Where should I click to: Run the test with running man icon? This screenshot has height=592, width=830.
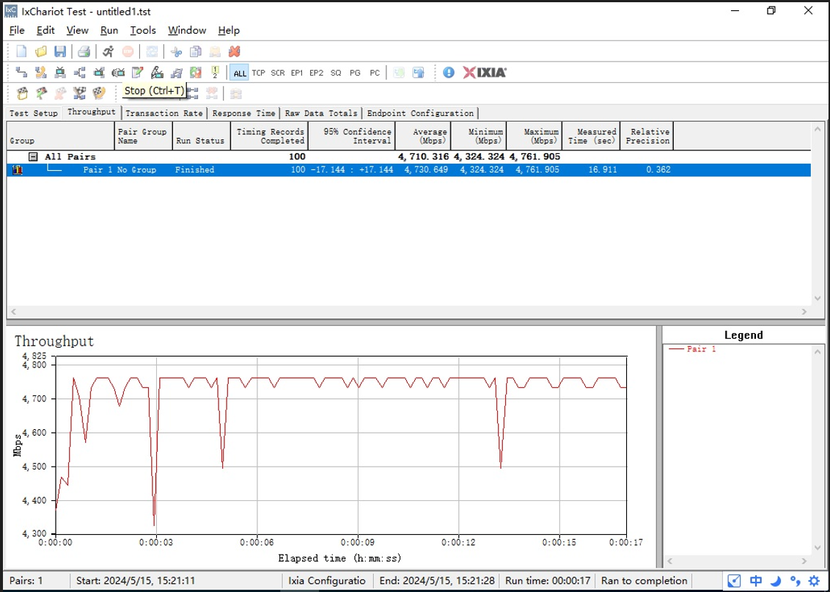[108, 51]
